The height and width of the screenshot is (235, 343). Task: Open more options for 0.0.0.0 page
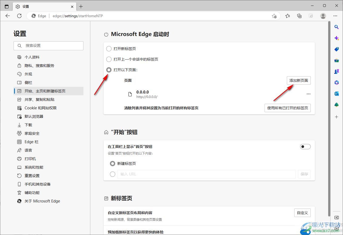[308, 94]
